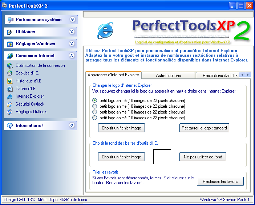Viewport: 255px width, 205px height.
Task: Collapse the Connexion Internet section chevron
Action: [x=72, y=56]
